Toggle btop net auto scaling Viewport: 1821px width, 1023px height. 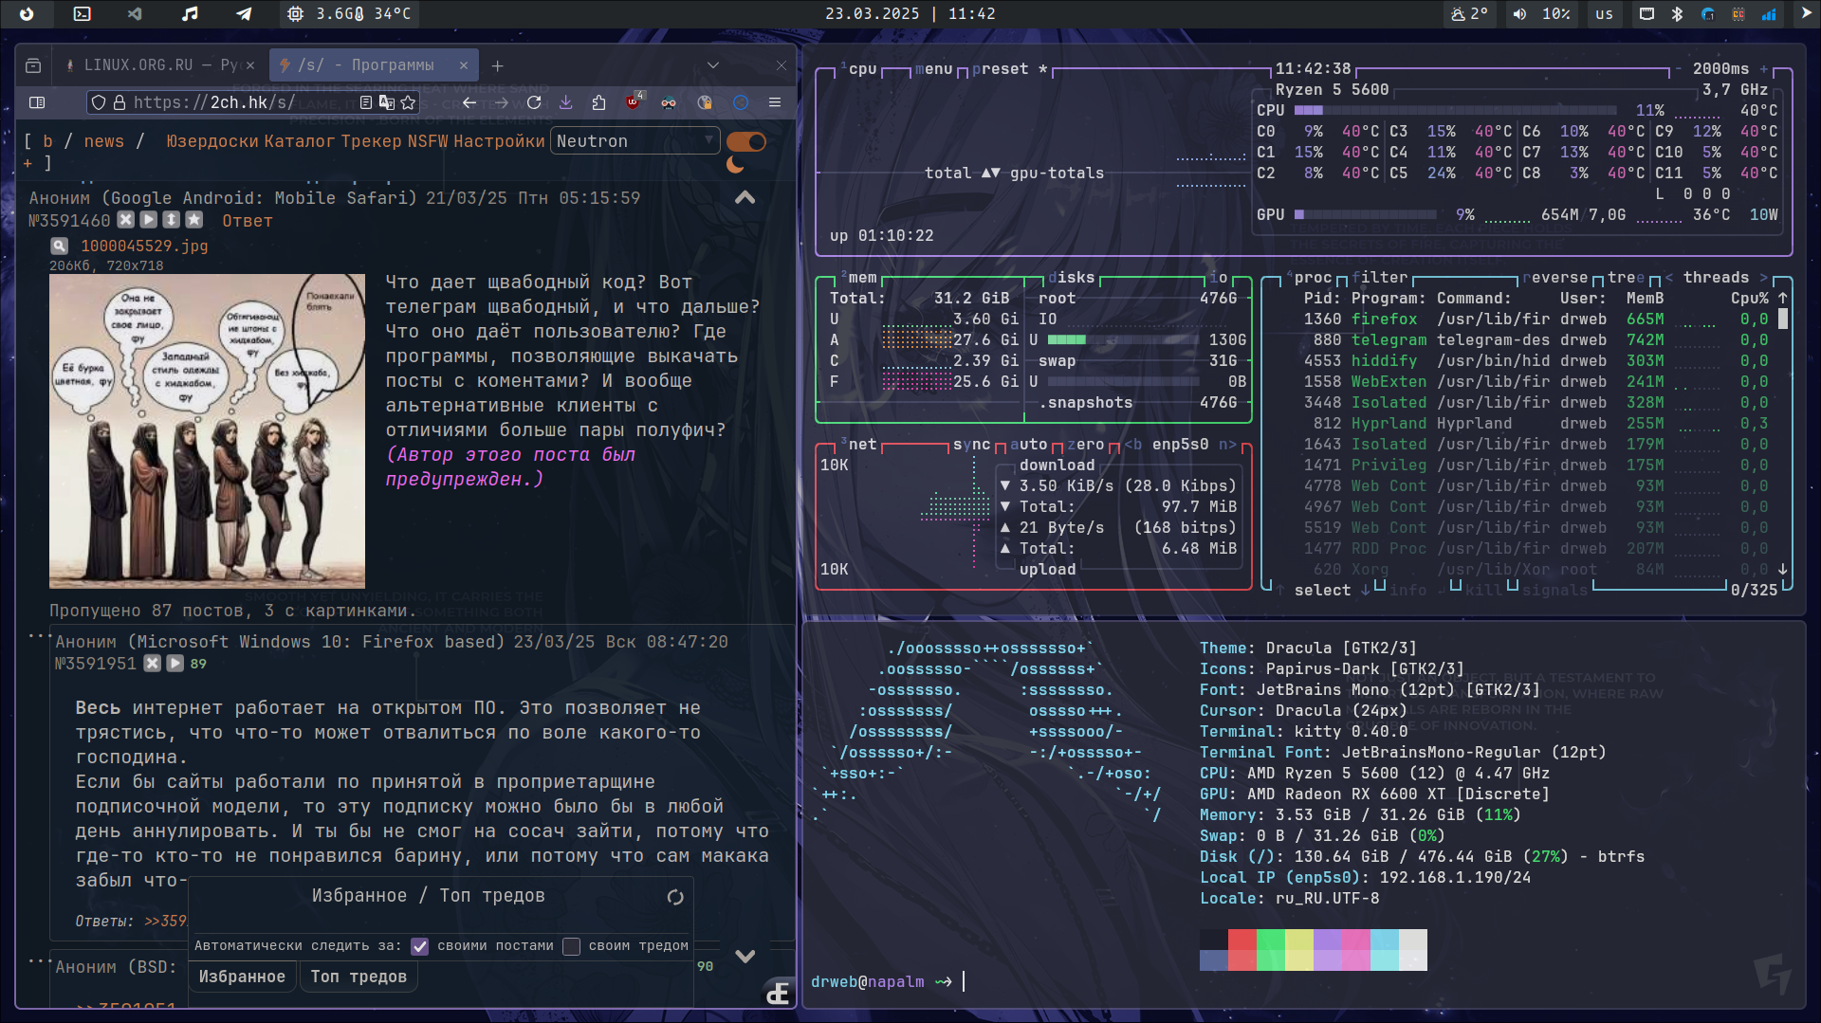coord(1029,445)
